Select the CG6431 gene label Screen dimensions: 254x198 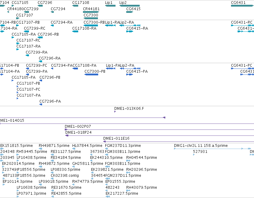click(238, 3)
